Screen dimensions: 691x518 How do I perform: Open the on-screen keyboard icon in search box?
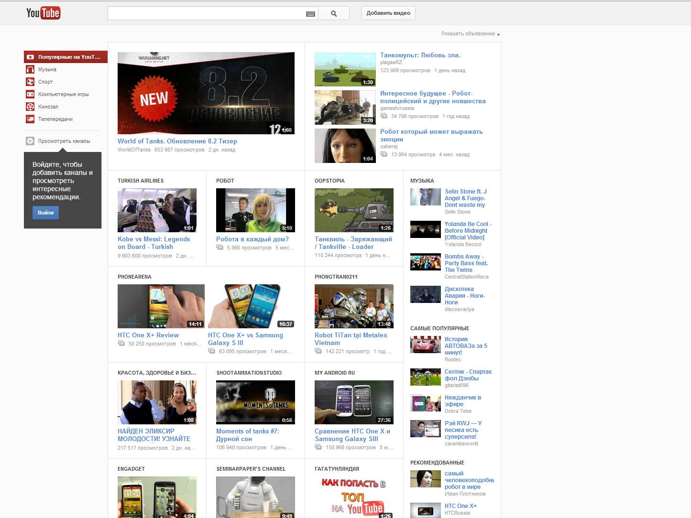(x=310, y=14)
